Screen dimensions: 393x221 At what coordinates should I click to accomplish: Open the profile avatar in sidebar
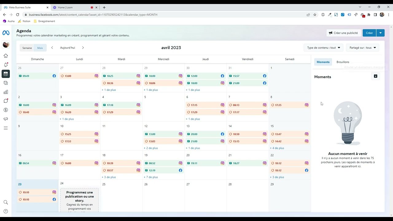[6, 45]
